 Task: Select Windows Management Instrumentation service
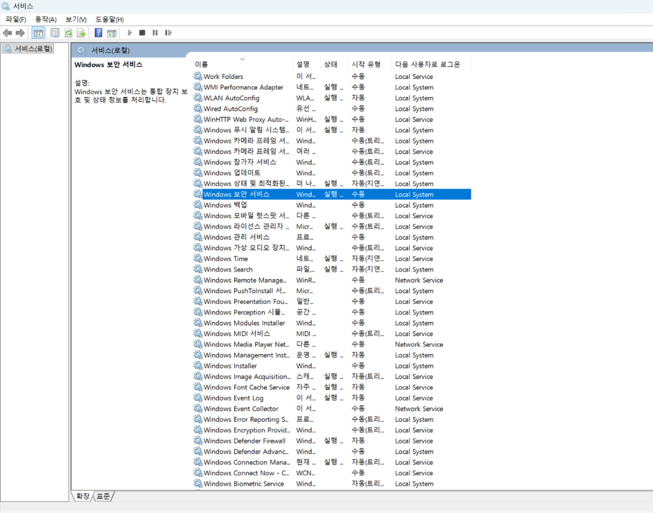[x=332, y=355]
